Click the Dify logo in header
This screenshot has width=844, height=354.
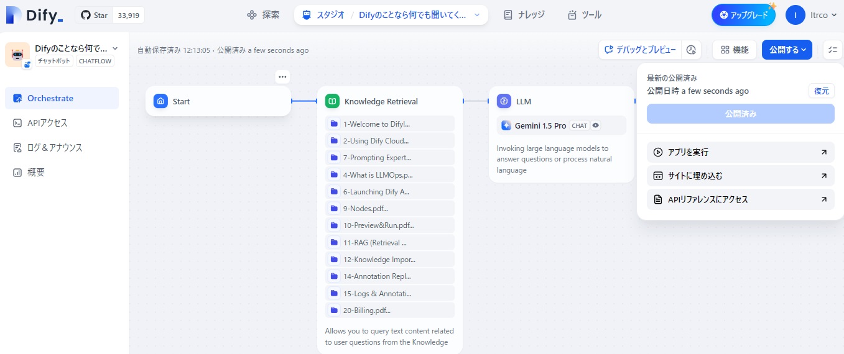pos(35,15)
